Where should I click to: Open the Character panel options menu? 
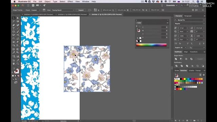tap(204, 16)
